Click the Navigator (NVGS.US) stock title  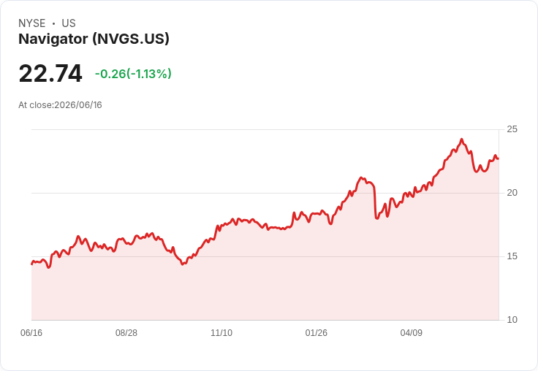(x=94, y=39)
